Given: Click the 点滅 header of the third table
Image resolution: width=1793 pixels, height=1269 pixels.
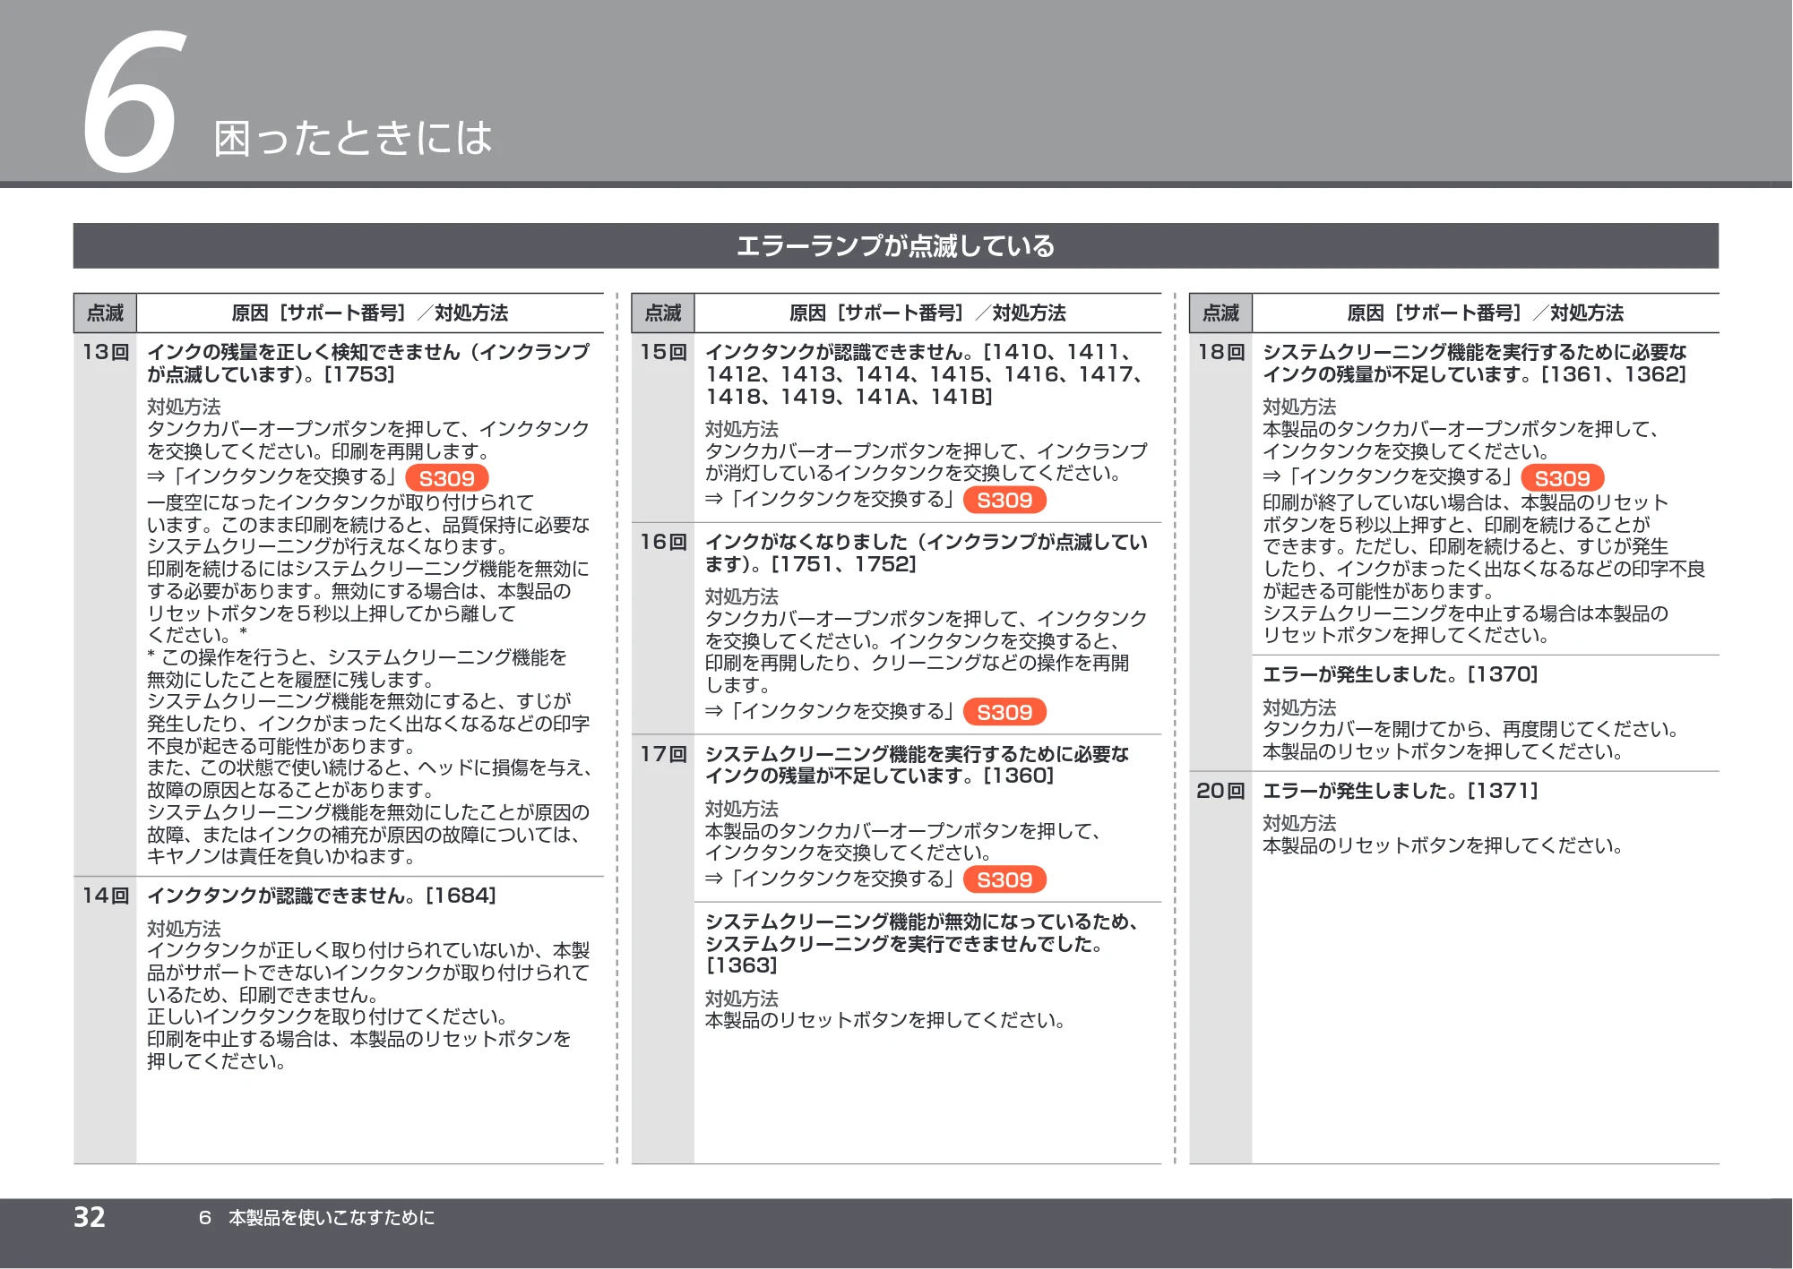Looking at the screenshot, I should pos(1220,313).
